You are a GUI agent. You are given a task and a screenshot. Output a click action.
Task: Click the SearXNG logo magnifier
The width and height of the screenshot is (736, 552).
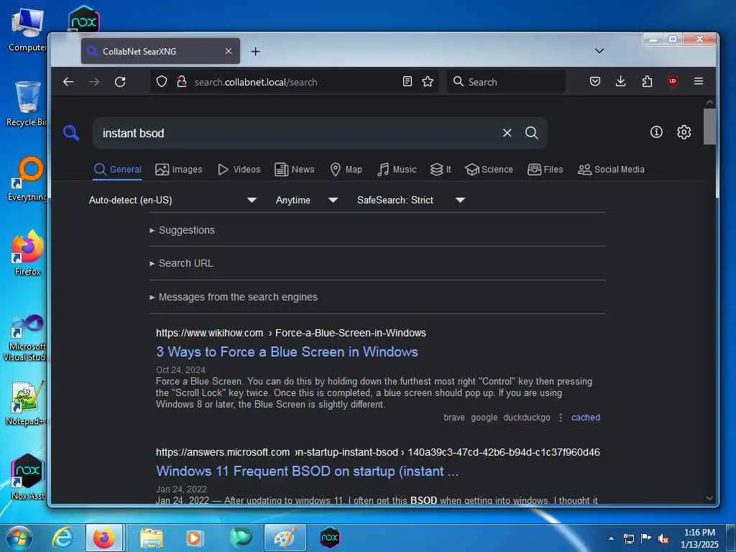click(x=71, y=133)
